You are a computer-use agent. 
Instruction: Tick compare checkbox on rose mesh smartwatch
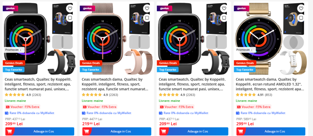click(x=147, y=18)
